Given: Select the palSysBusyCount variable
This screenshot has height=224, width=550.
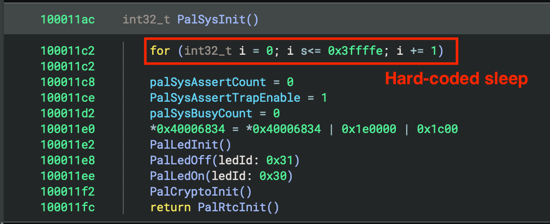Looking at the screenshot, I should tap(208, 113).
